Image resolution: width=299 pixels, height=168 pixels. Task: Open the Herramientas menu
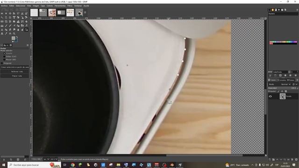point(60,6)
